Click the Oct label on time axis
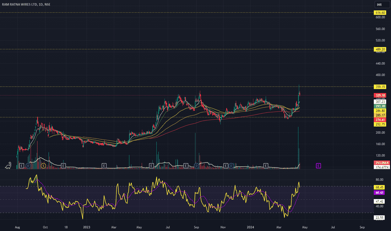391x231 pixels. (x=45, y=227)
